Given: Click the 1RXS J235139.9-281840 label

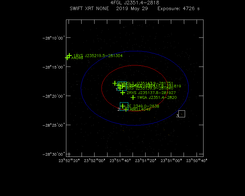Looking at the screenshot, I should (x=149, y=88).
